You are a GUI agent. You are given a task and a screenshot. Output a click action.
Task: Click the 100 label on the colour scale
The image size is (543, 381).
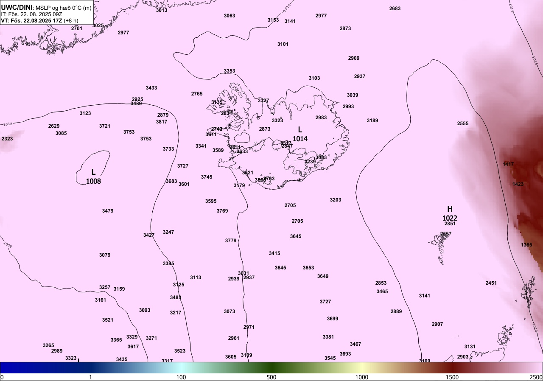point(181,377)
